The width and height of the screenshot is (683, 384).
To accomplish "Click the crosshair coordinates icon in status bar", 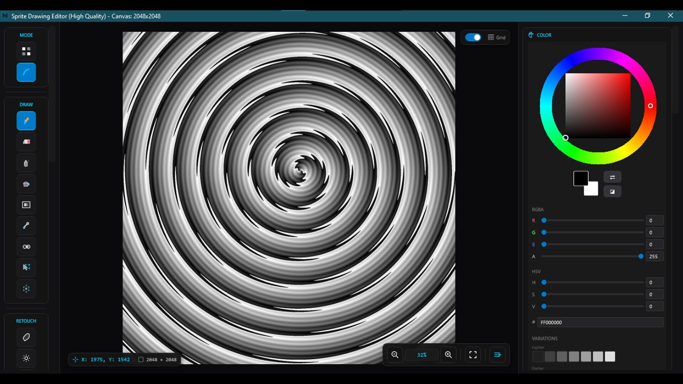I will (75, 359).
